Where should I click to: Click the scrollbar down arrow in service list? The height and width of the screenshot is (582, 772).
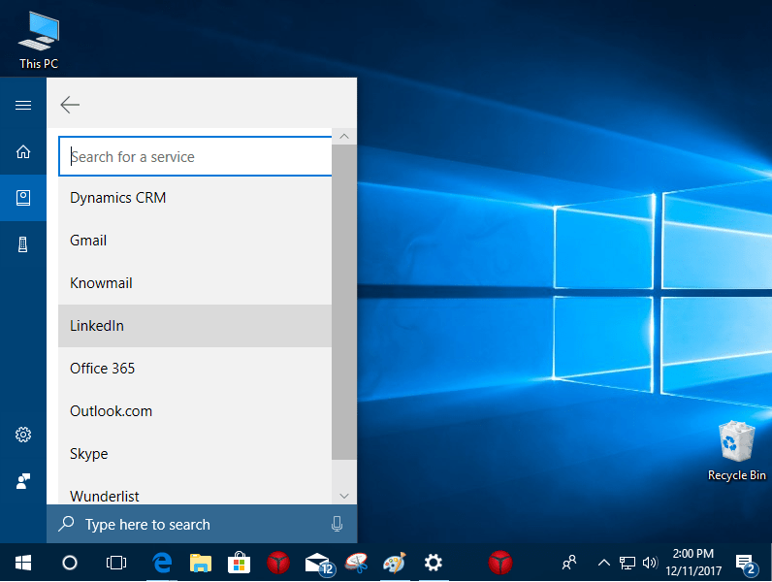(344, 496)
